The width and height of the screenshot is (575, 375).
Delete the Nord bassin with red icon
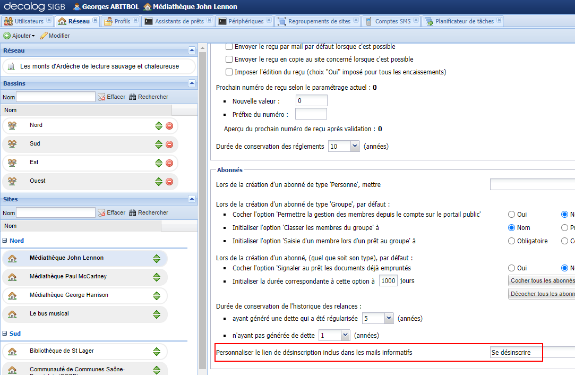169,126
